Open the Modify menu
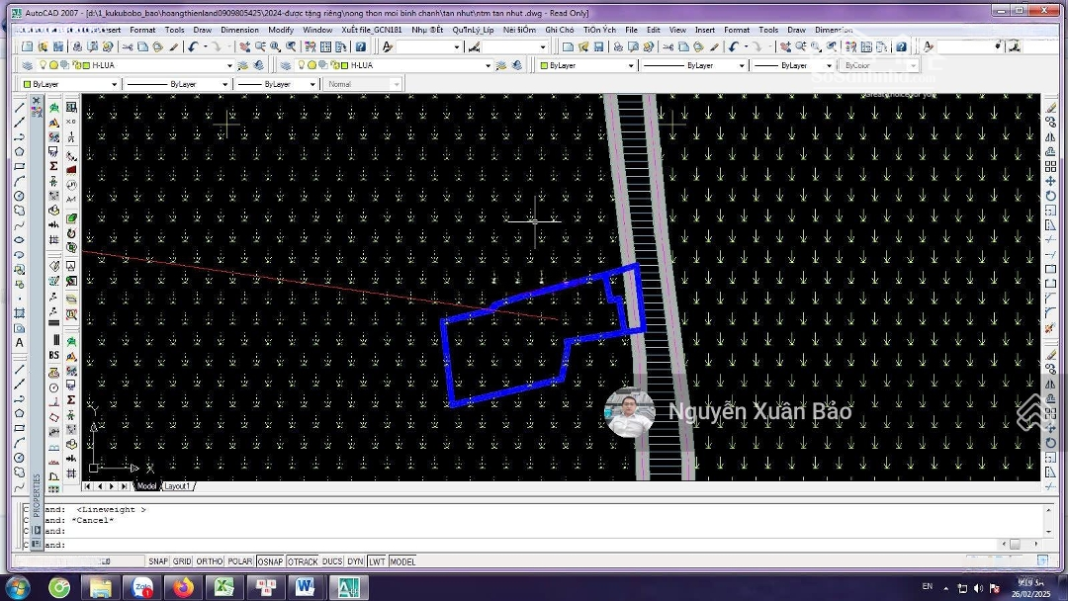The image size is (1068, 601). [x=281, y=30]
